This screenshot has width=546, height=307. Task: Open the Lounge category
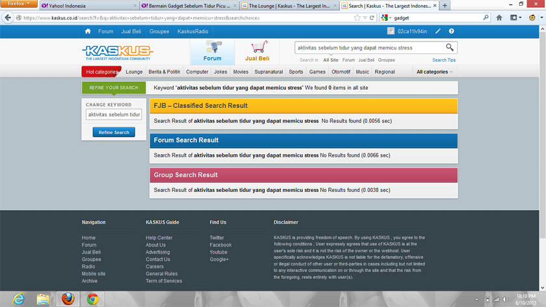point(134,72)
